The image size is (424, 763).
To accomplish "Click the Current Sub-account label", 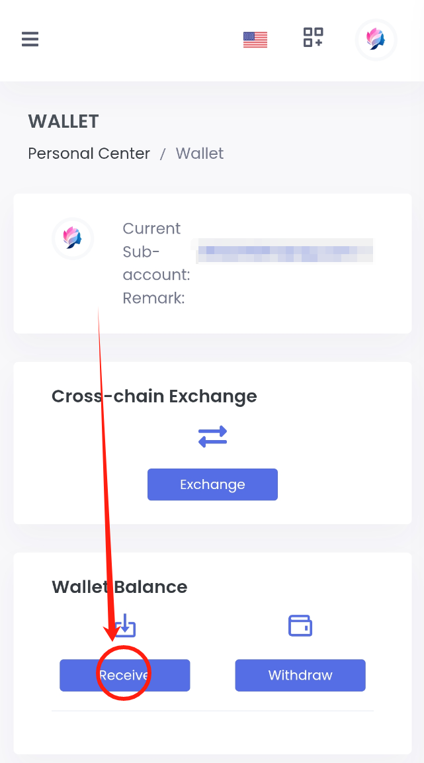I will (156, 251).
